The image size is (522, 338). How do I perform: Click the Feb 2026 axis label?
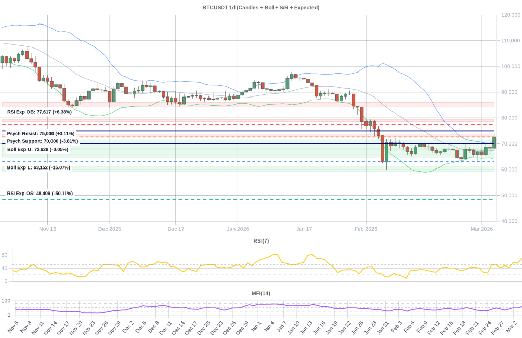point(367,229)
